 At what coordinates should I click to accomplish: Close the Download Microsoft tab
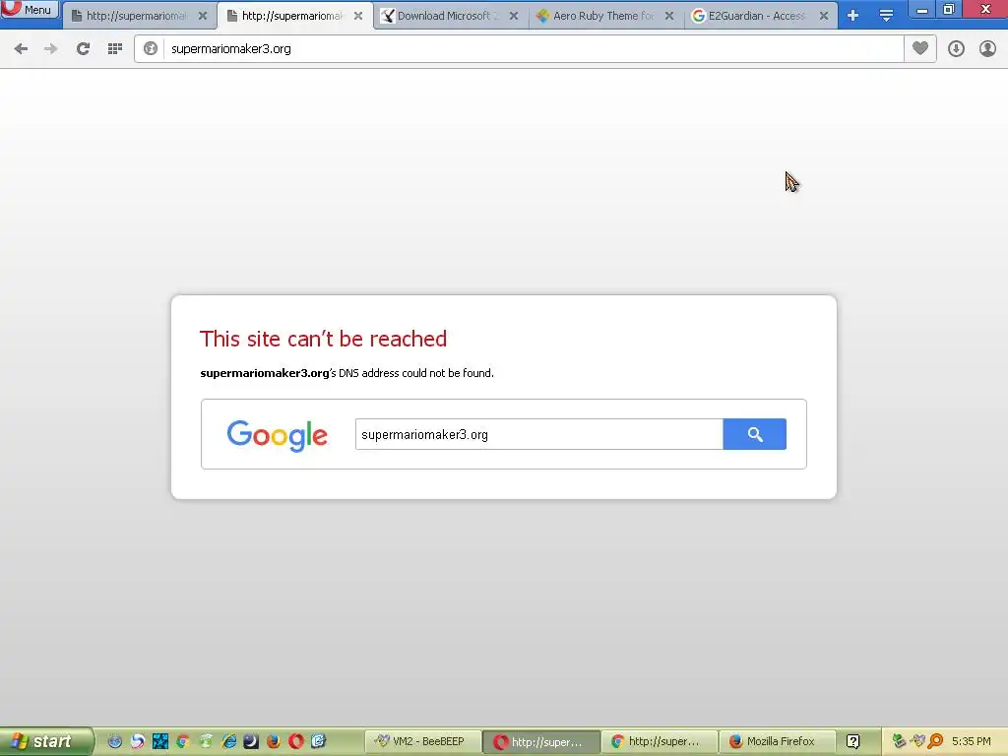tap(514, 16)
